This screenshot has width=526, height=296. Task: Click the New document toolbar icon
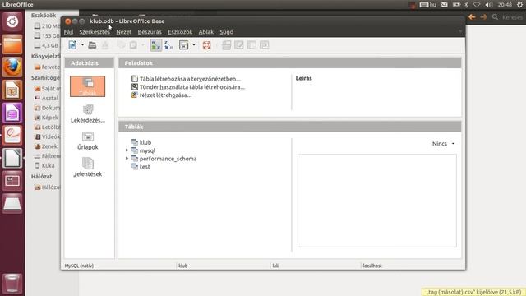(72, 45)
